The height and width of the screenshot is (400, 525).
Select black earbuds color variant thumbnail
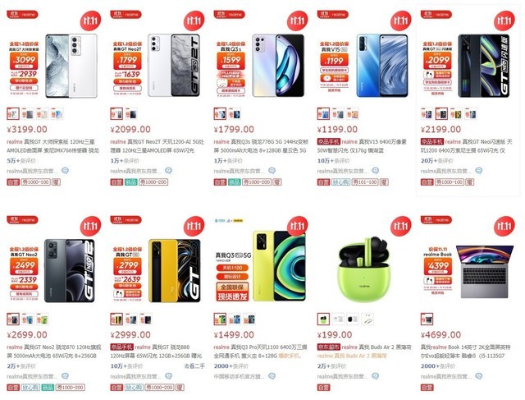(x=353, y=320)
